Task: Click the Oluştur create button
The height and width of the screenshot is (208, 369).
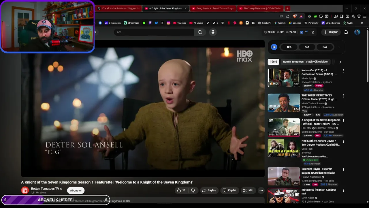Action: (331, 32)
